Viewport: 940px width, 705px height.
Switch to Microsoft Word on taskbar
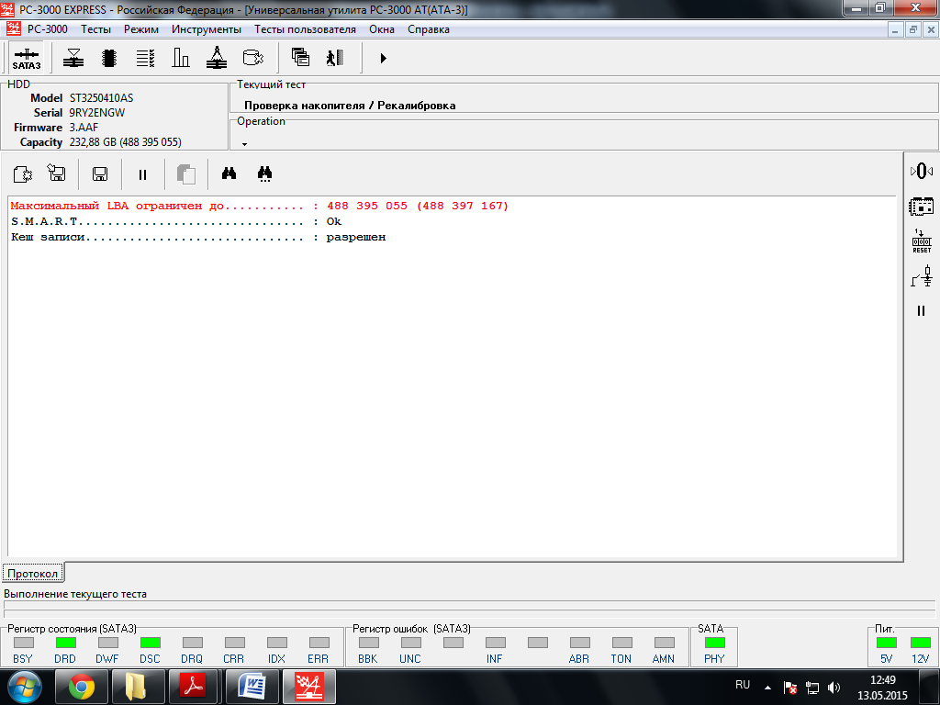[x=252, y=687]
